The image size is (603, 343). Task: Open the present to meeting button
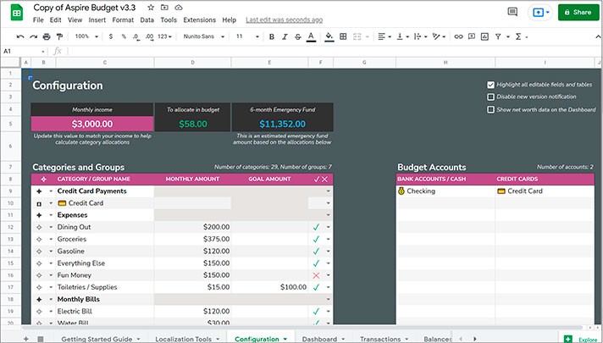[x=540, y=13]
